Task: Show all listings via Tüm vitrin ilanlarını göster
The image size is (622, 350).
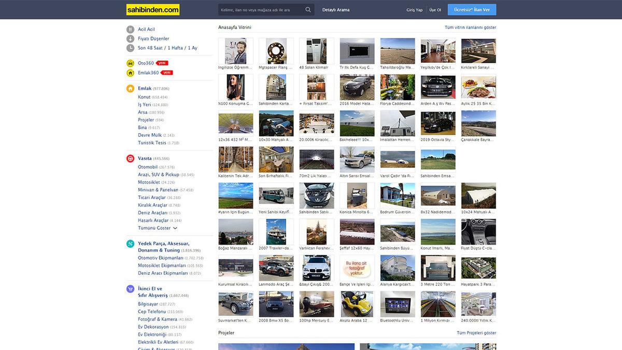Action: click(x=470, y=27)
